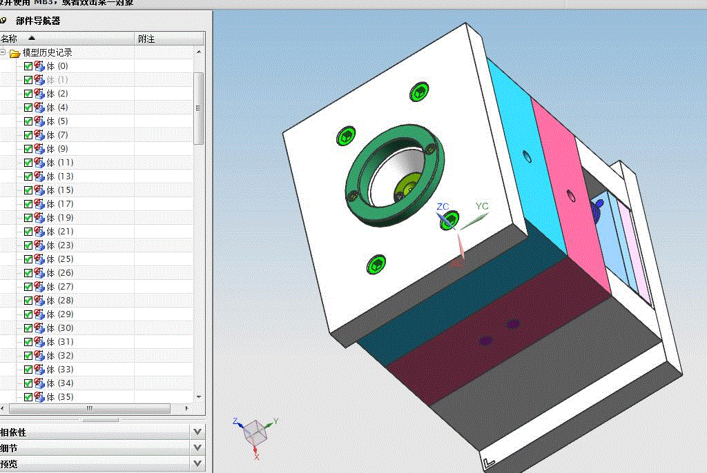Expand the 细节 panel

[197, 447]
